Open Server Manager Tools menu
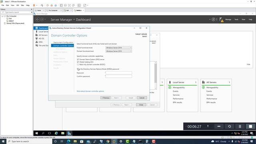The width and height of the screenshot is (256, 144). [x=236, y=20]
